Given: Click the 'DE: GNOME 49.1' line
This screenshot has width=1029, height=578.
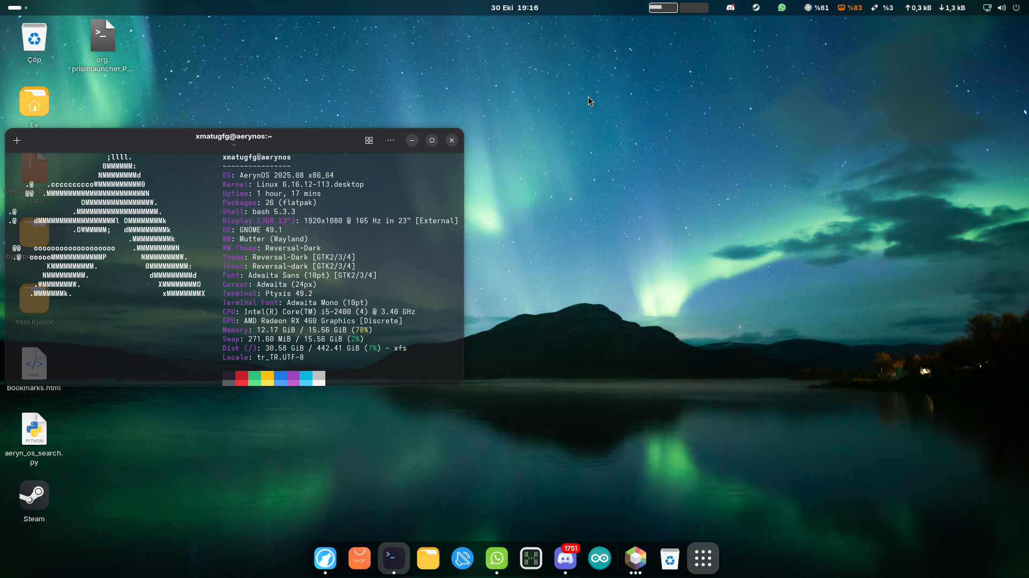Looking at the screenshot, I should pos(252,230).
